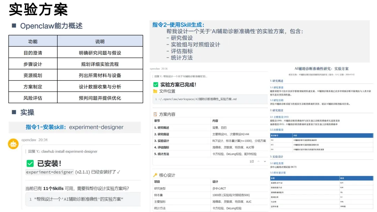Click "RCT设计、样本量计算(n=1000)、分组方案" cell
This screenshot has width=377, height=212.
[x=239, y=141]
